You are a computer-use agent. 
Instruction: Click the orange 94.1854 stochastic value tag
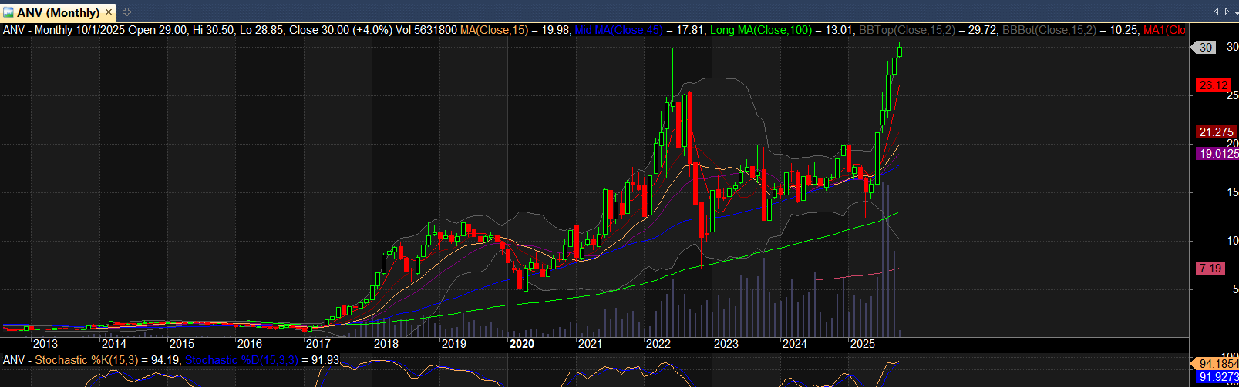[x=1217, y=364]
